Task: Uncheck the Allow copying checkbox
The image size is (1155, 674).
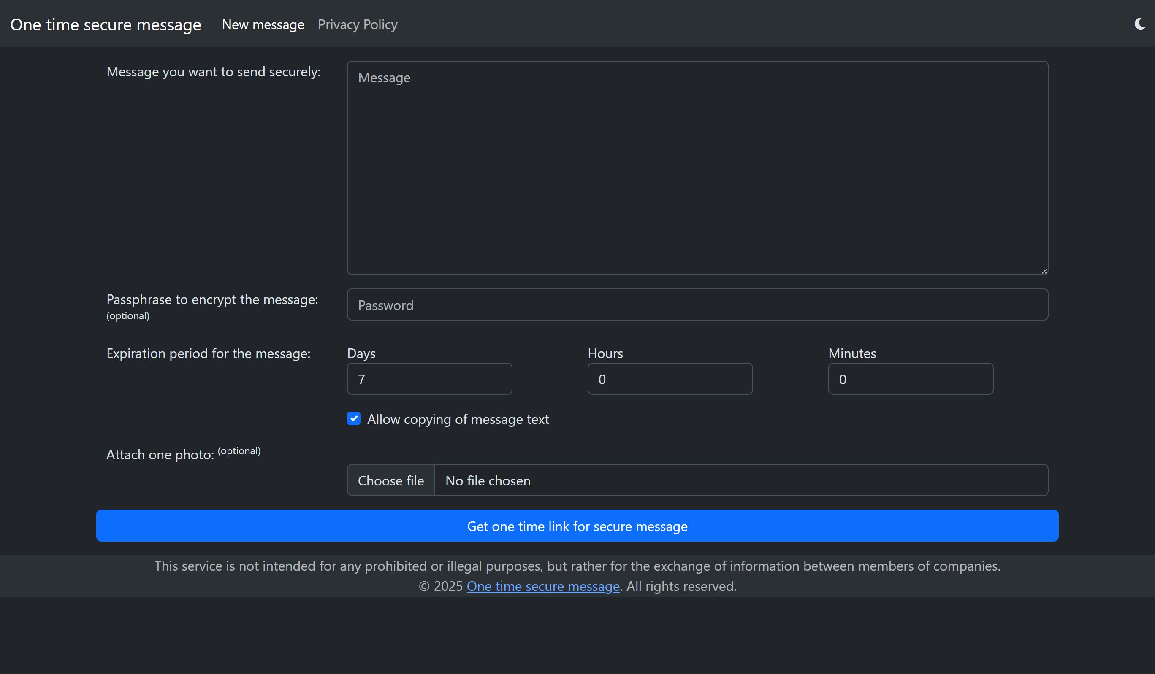Action: pyautogui.click(x=354, y=419)
